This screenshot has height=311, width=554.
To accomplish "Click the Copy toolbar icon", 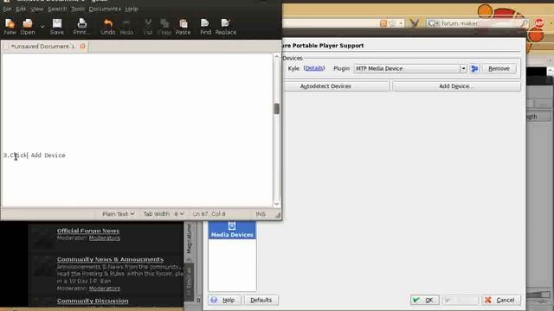I will coord(164,27).
